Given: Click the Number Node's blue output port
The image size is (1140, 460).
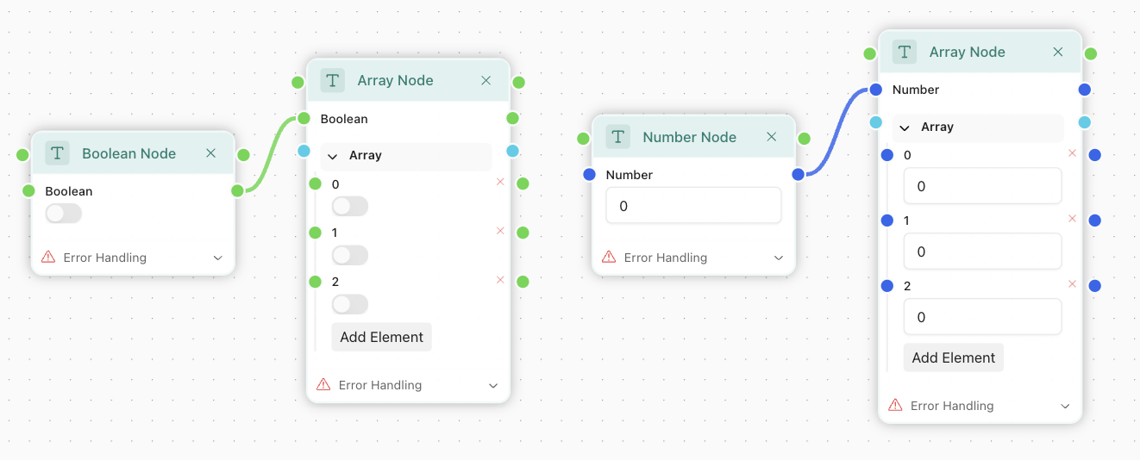Looking at the screenshot, I should (798, 174).
